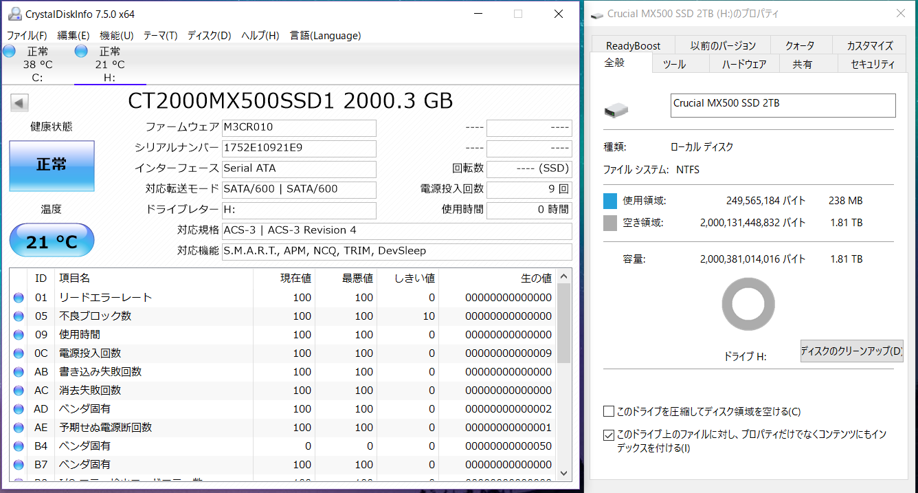Click status orb for B4 ベンダ固有 row
This screenshot has width=918, height=493.
point(19,446)
